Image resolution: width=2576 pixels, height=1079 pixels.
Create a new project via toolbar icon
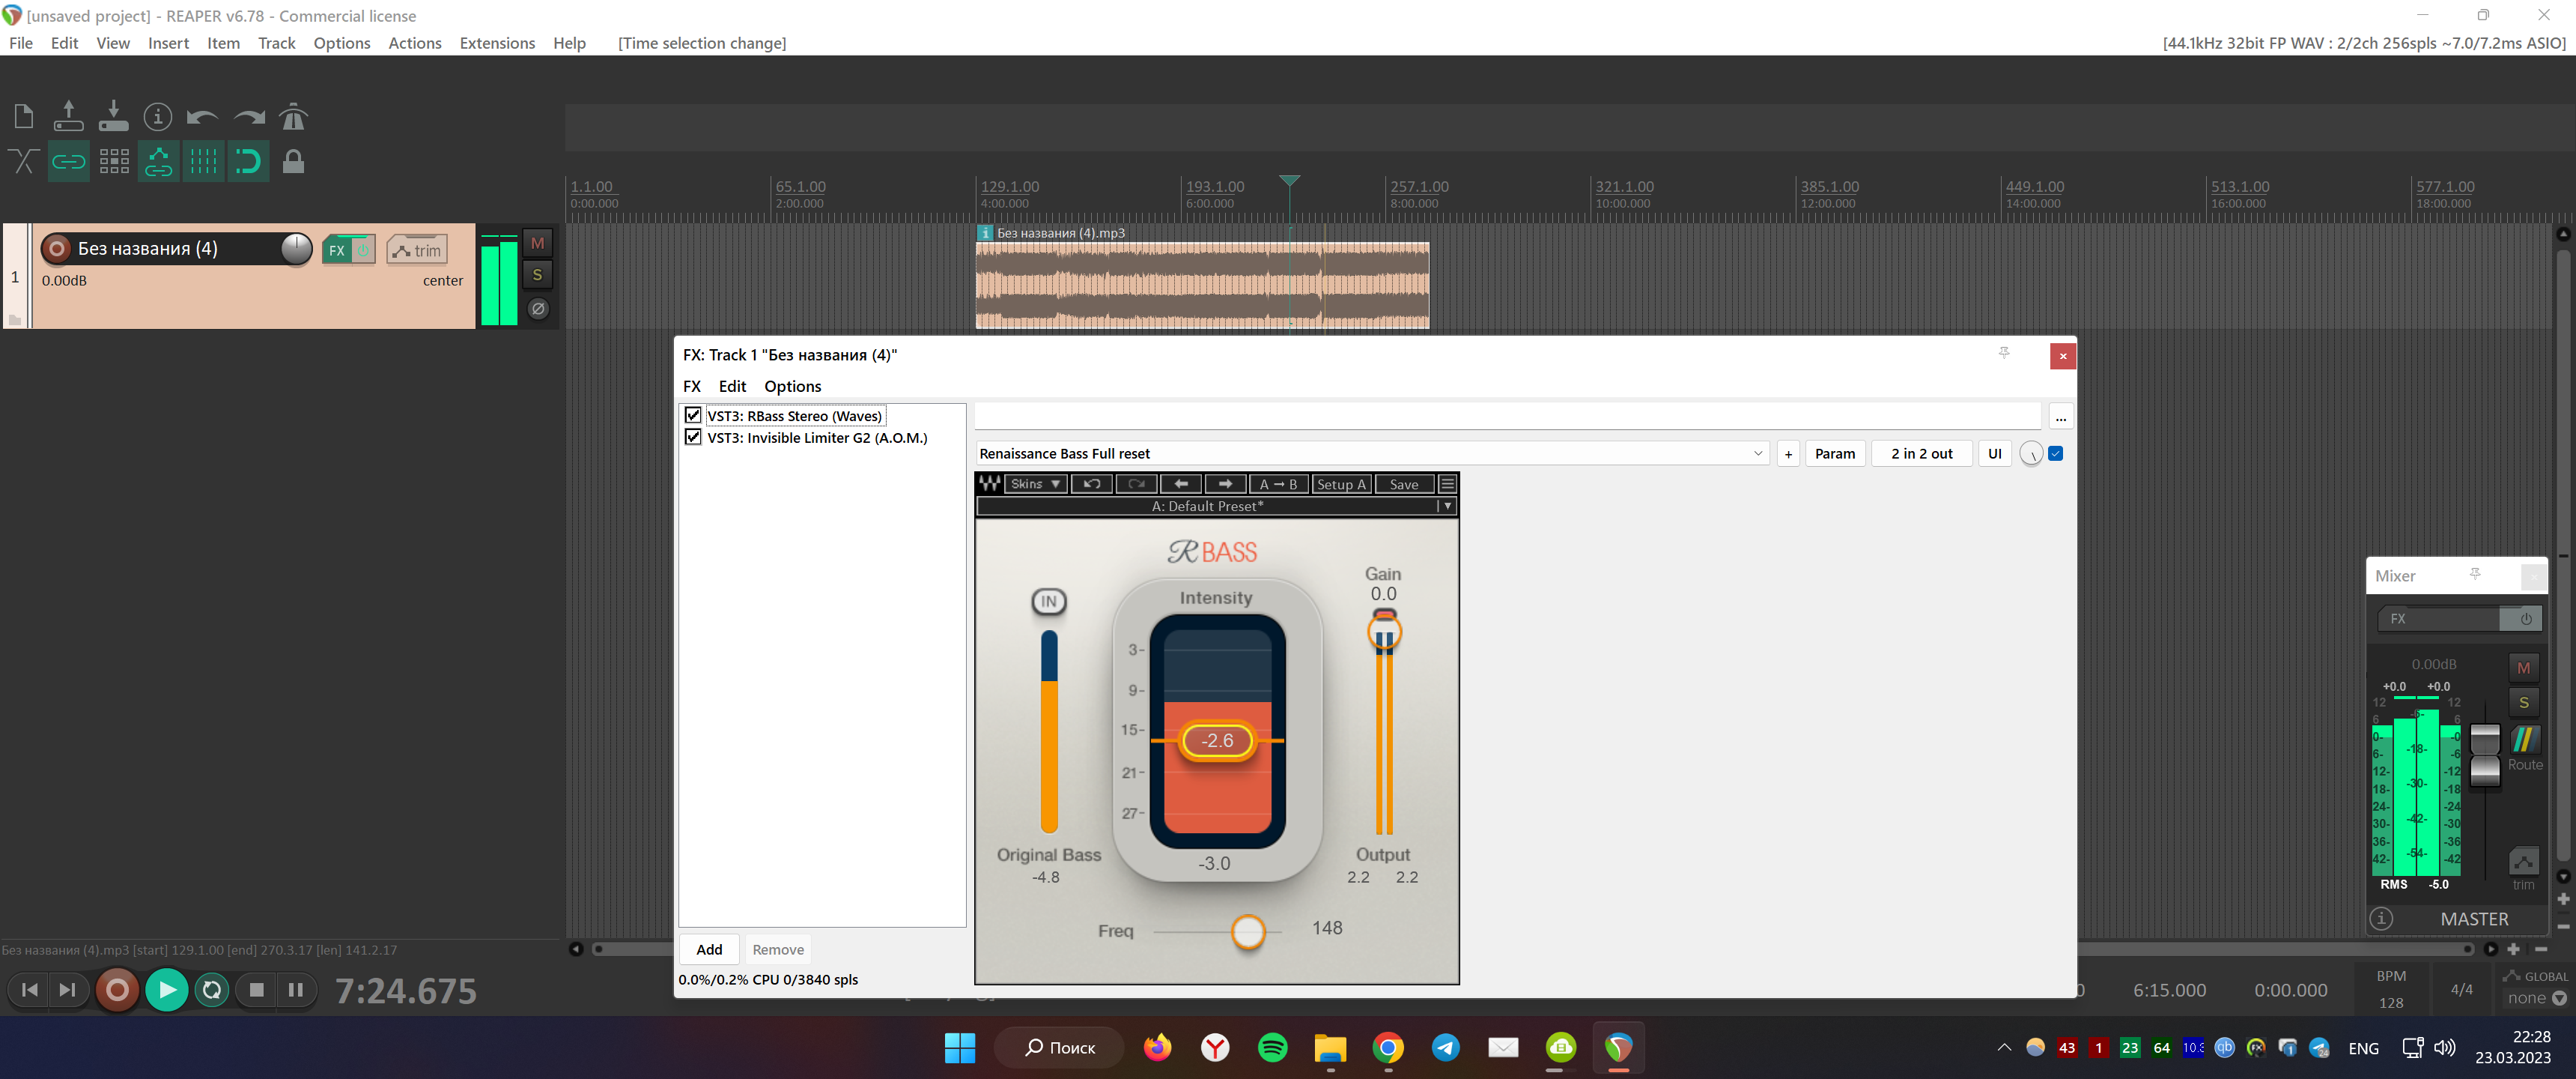click(x=24, y=117)
